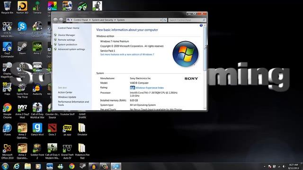Open Windows Media Player from taskbar
303x170 pixels.
tap(38, 166)
